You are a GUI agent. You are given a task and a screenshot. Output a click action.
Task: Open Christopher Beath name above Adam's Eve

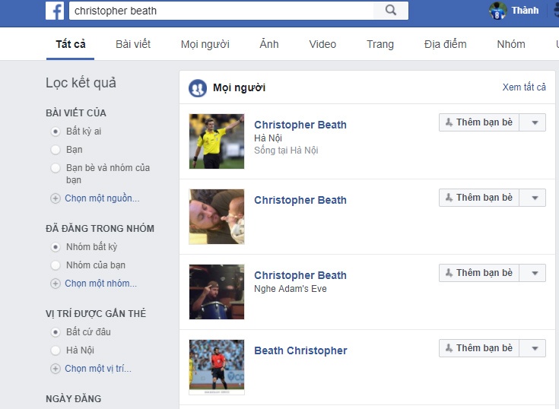click(x=300, y=275)
